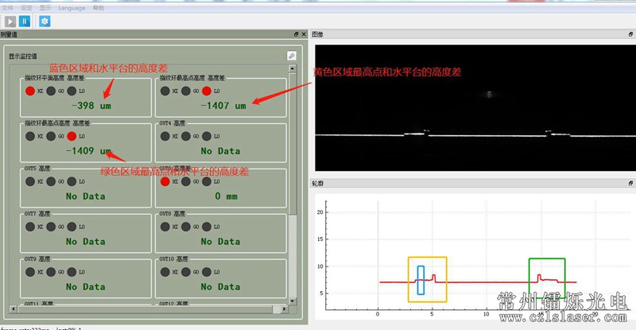Open the 文件 menu
The width and height of the screenshot is (636, 330).
(x=8, y=6)
